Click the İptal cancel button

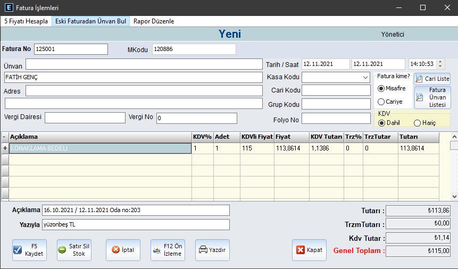point(123,250)
